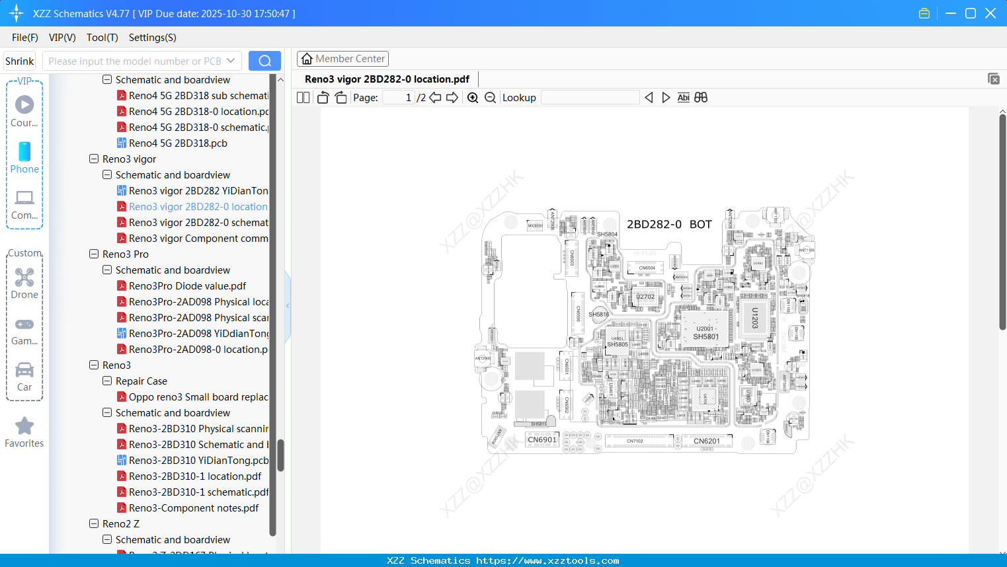Collapse the Reno2 Z node

[x=94, y=524]
